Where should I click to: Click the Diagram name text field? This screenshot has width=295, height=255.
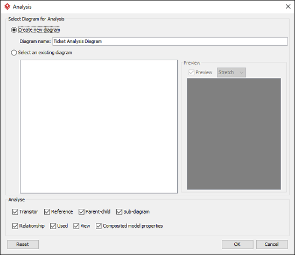(170, 41)
